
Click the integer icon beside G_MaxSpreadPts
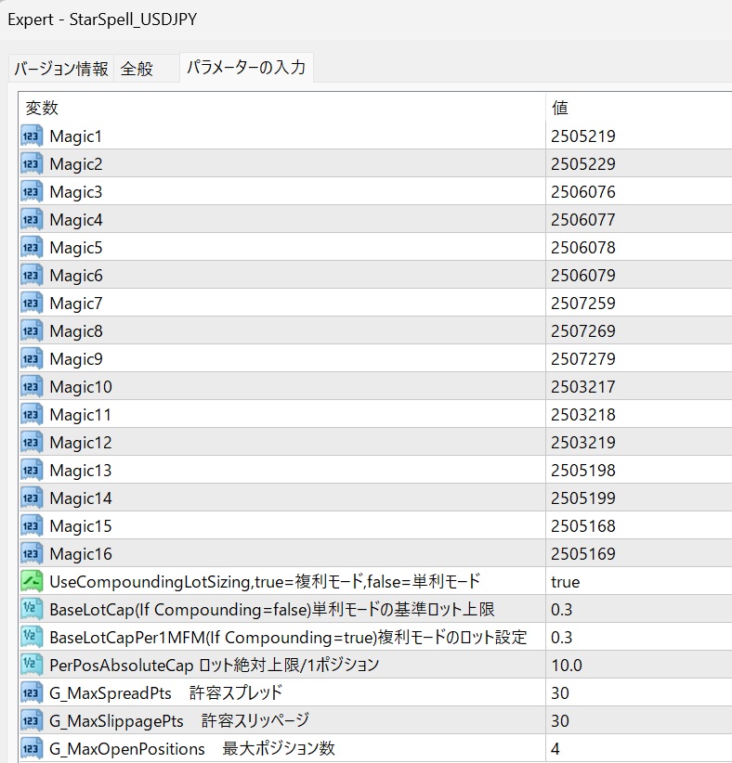32,692
